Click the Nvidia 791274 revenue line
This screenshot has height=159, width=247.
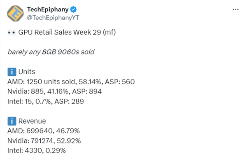[x=44, y=141]
